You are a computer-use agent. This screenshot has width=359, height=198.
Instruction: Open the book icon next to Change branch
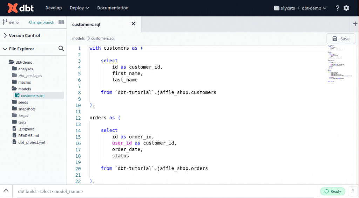tap(61, 22)
